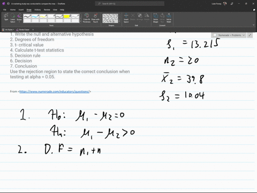Click the back arrow in title bar

click(8, 4)
